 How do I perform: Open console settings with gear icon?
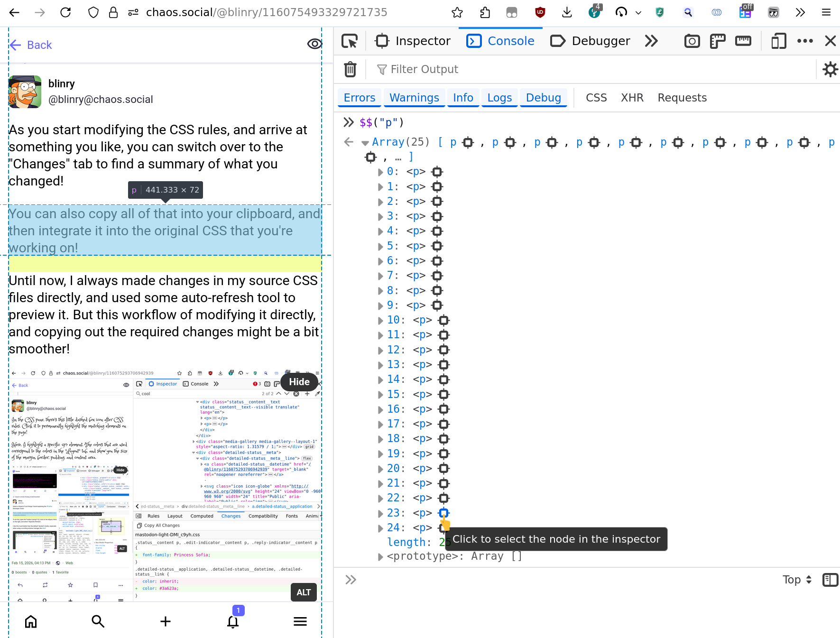(x=831, y=69)
